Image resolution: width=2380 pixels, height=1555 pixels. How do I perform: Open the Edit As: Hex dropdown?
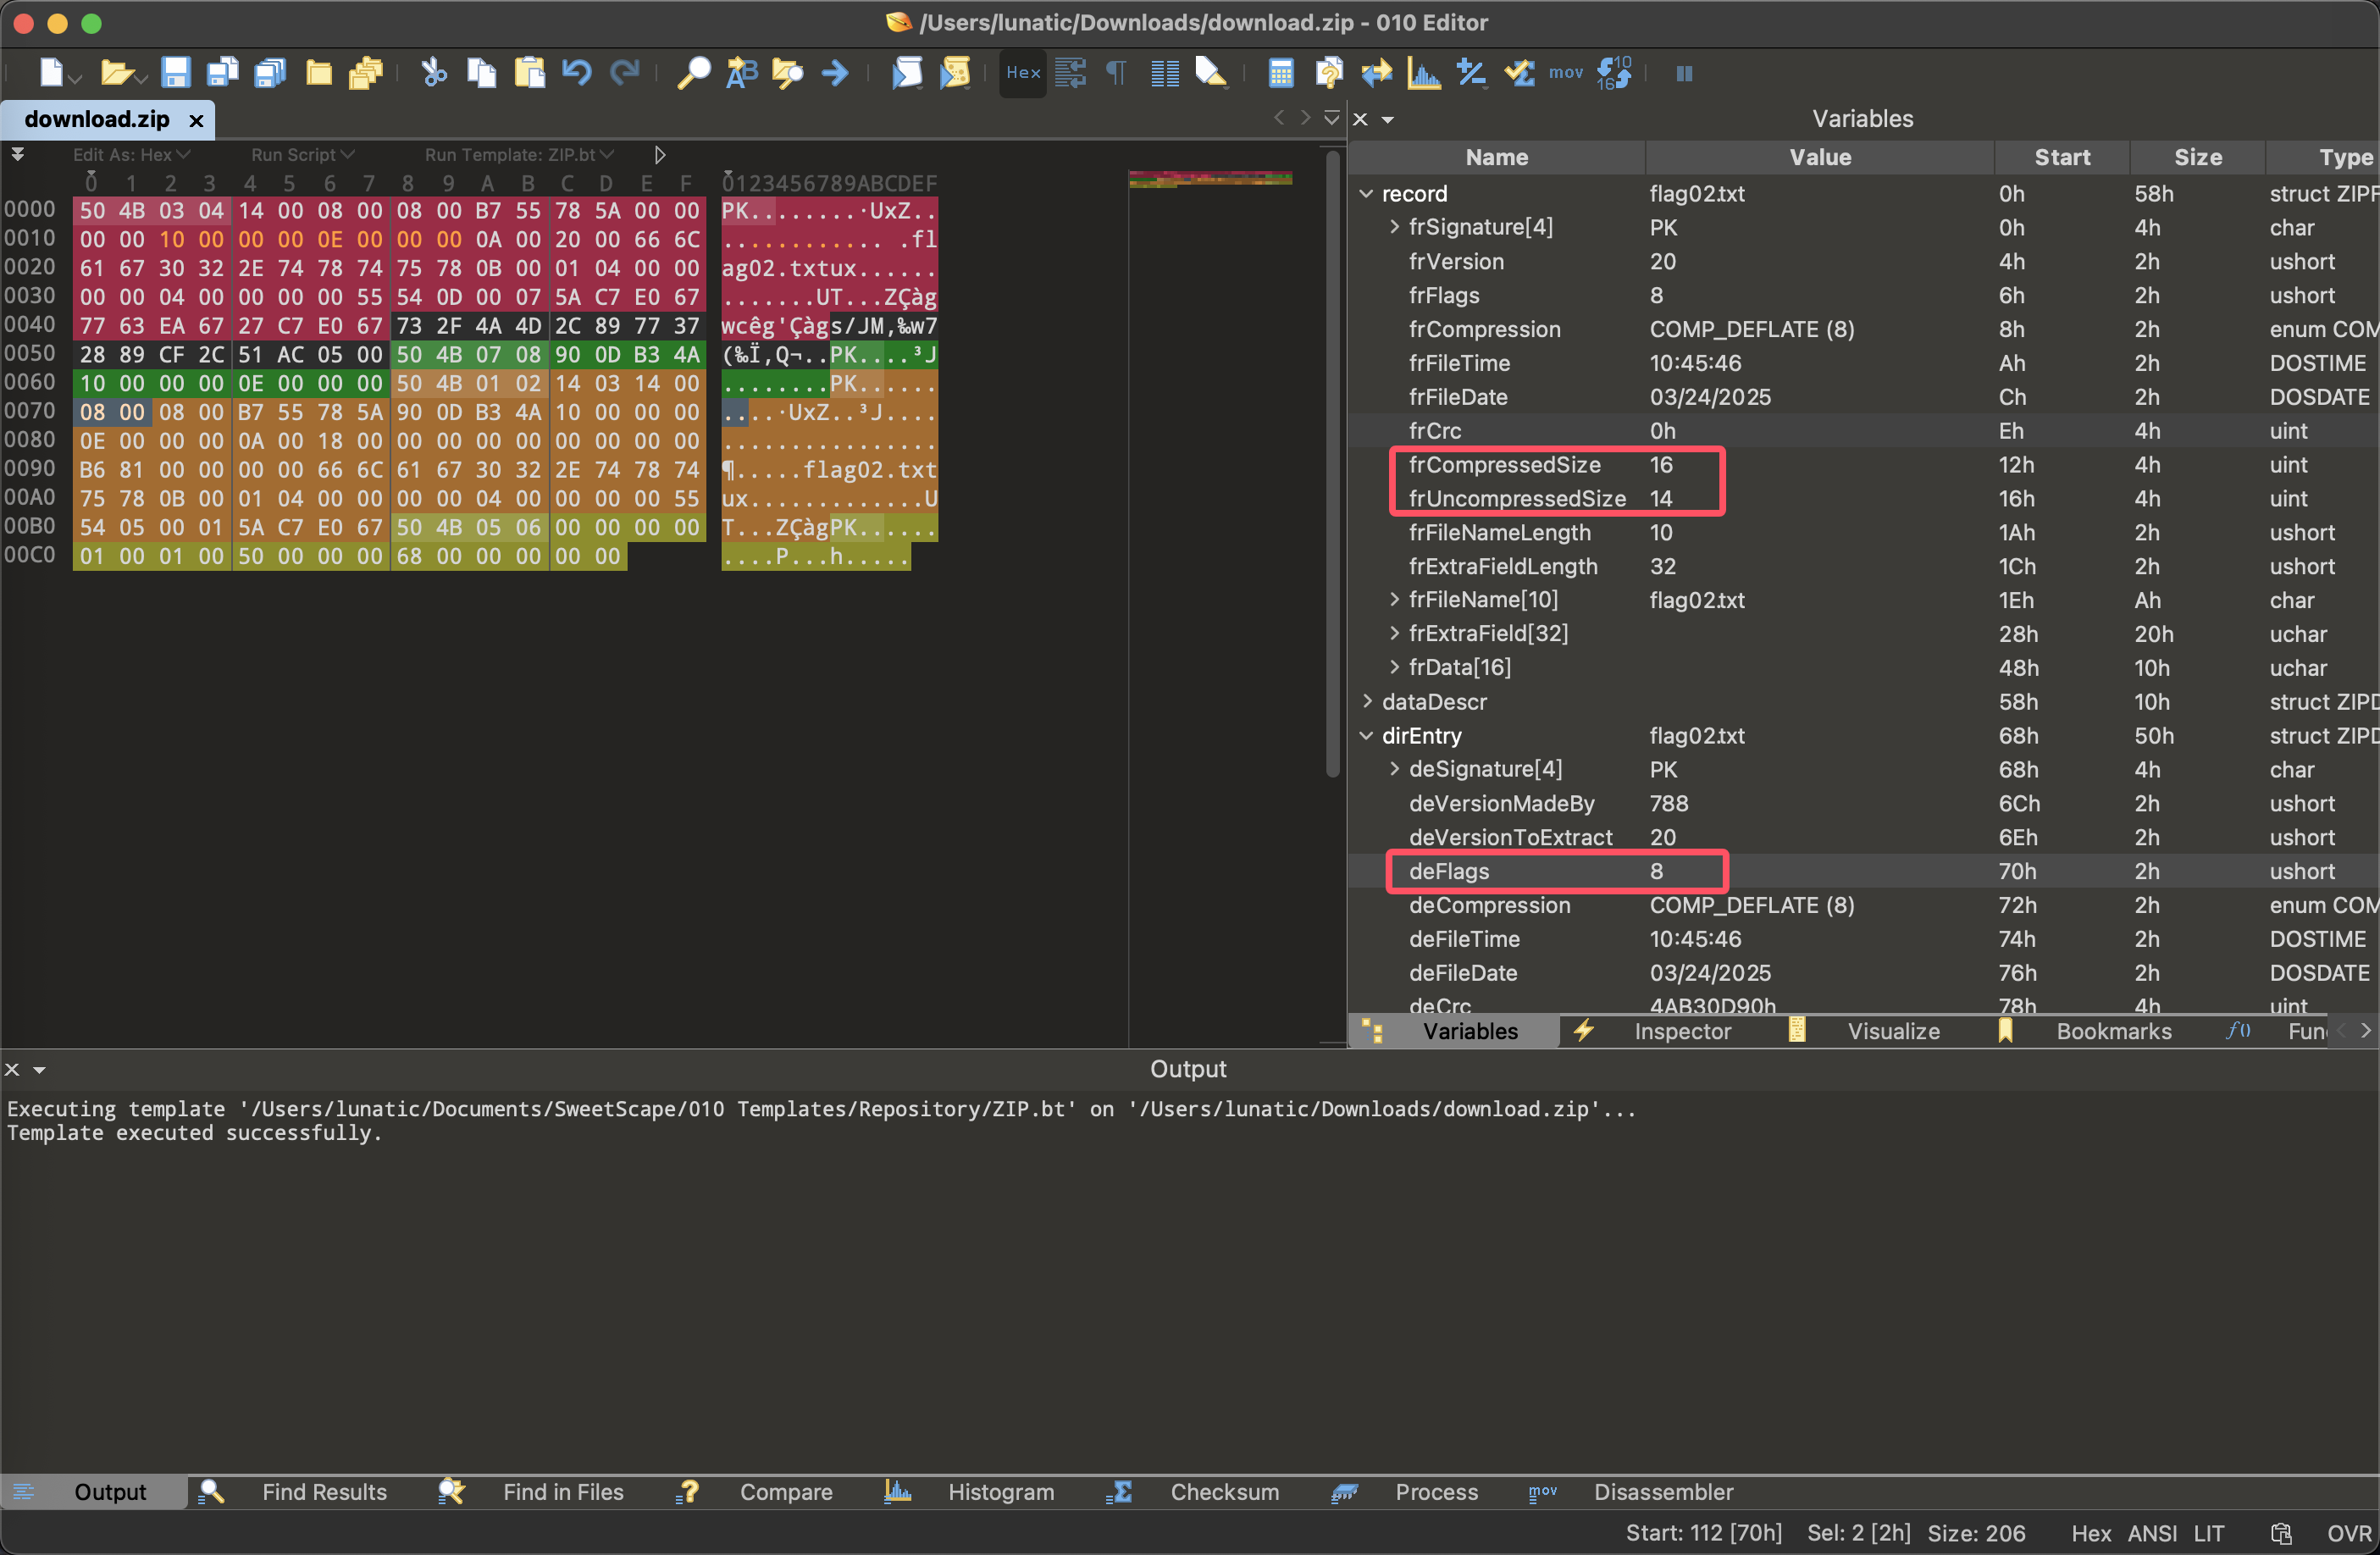point(131,155)
